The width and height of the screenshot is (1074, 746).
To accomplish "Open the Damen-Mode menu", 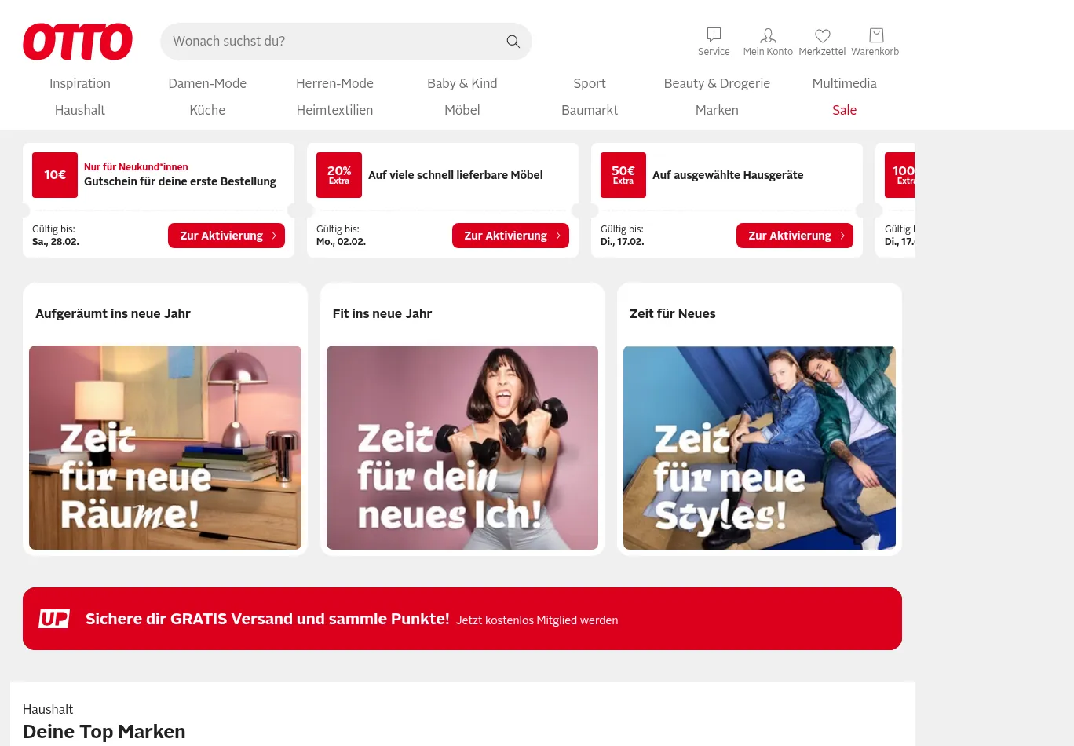I will tap(207, 83).
